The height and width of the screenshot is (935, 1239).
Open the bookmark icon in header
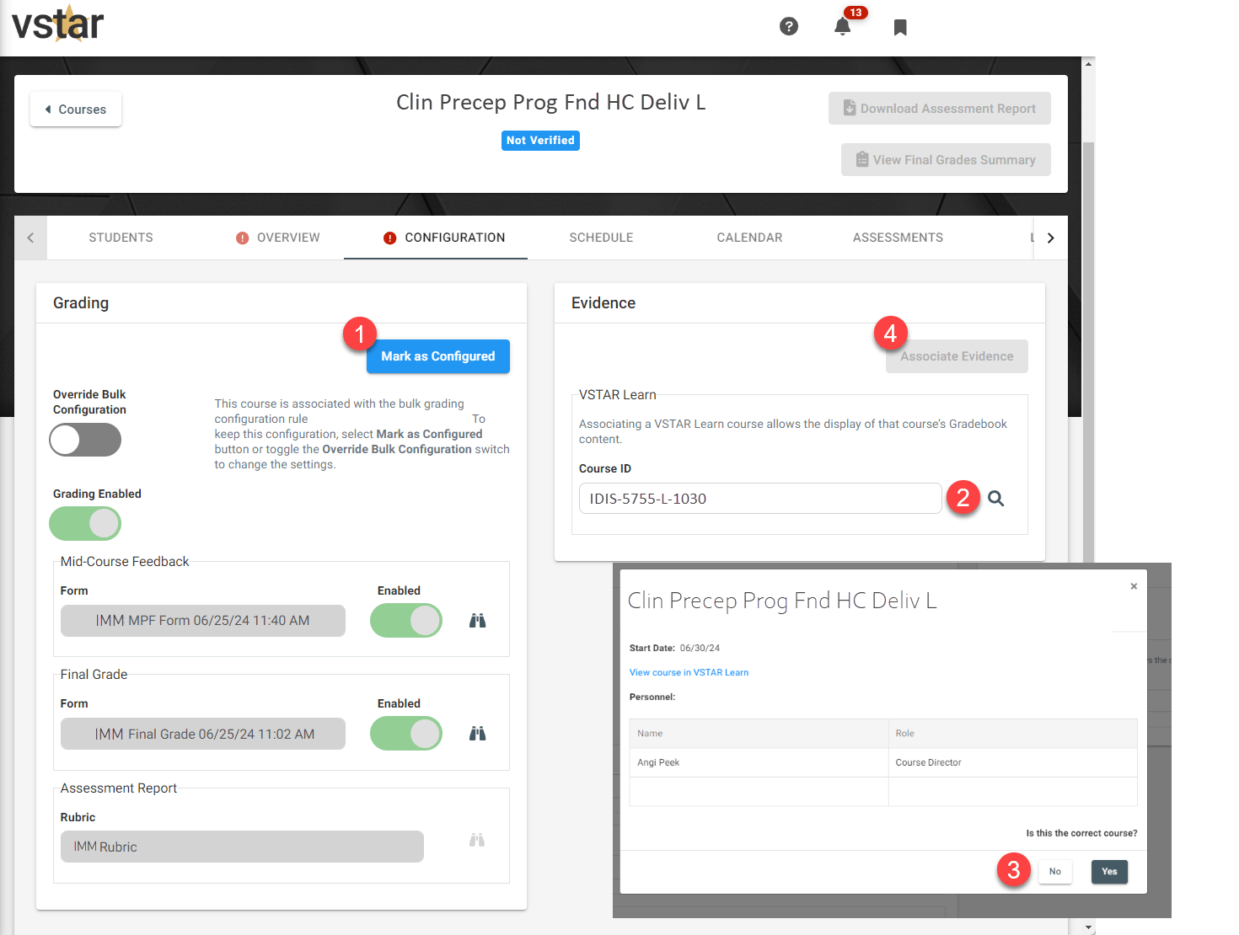click(x=900, y=28)
